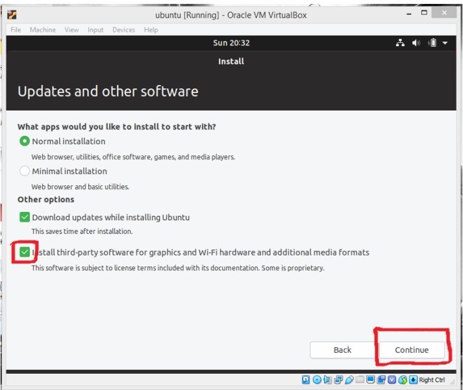Select Normal installation radio button

pos(25,141)
